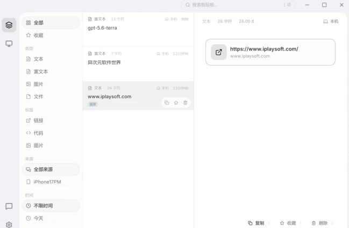
Task: Filter by 文本 type
Action: (51, 59)
